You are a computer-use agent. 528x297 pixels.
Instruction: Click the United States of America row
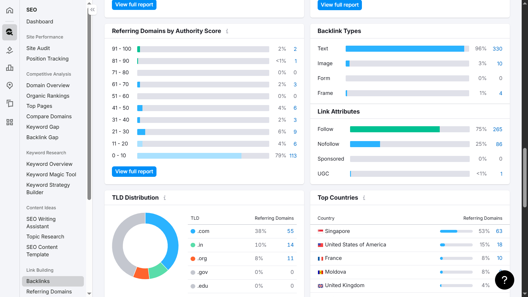tap(410, 245)
